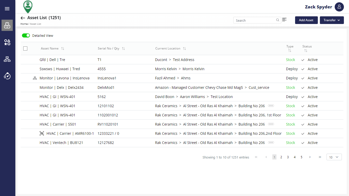Sort by Type column arrows
349x196 pixels.
290,51
